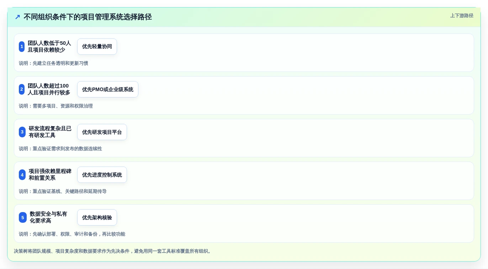Viewport: 488px width, 269px height.
Task: Click the number 3 step badge
Action: coord(22,132)
